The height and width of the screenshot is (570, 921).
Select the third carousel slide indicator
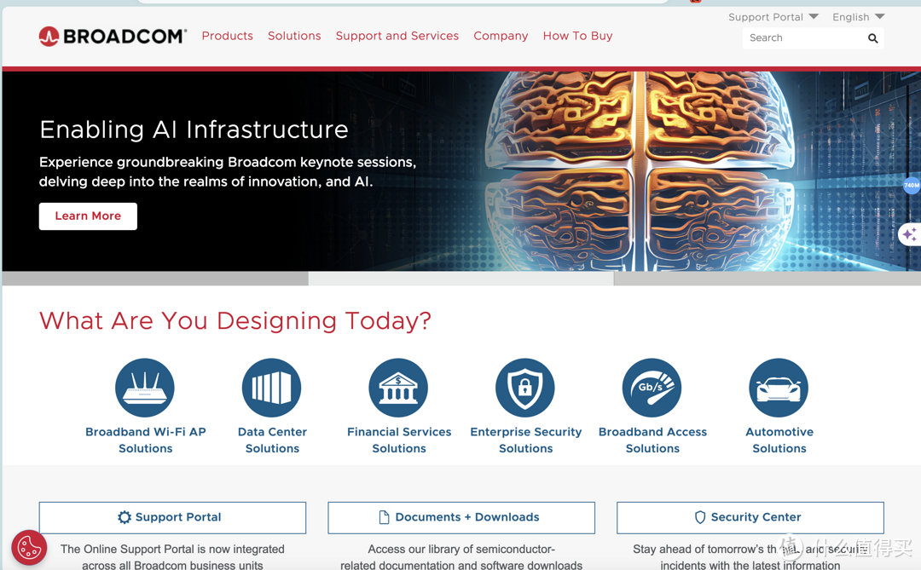coord(767,279)
